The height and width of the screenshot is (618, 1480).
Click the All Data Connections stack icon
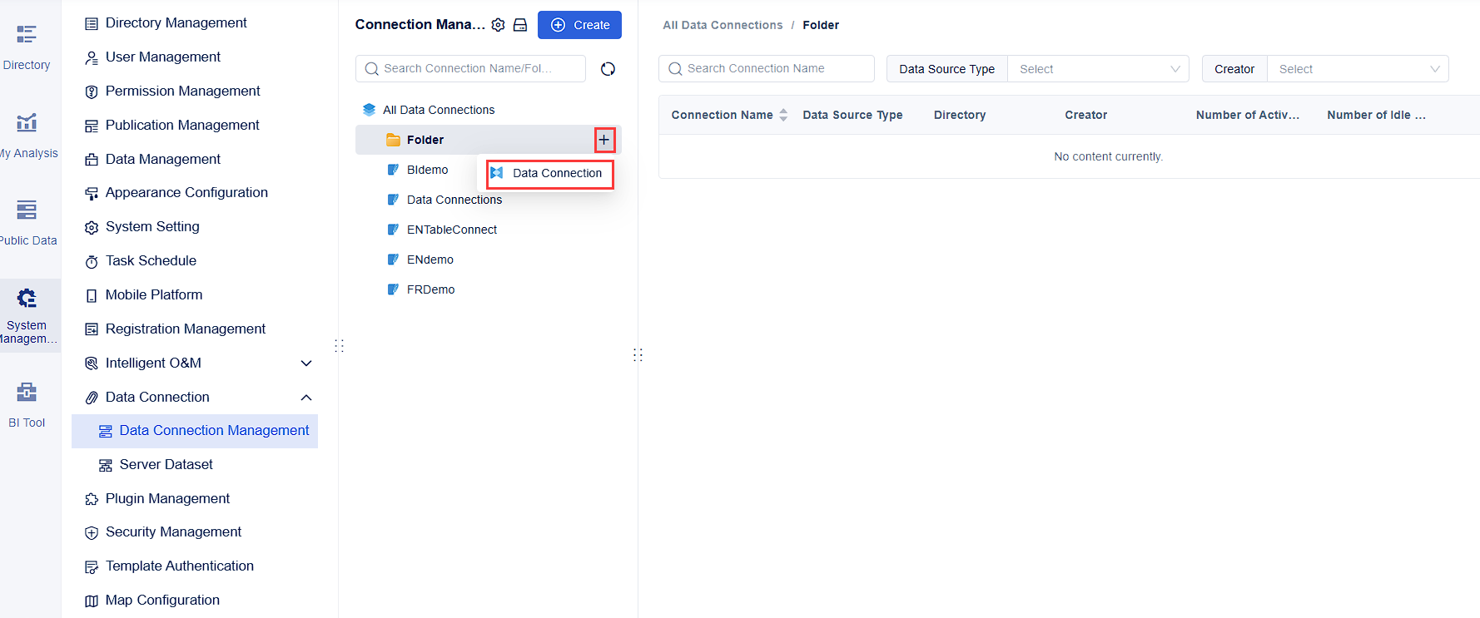(x=369, y=110)
